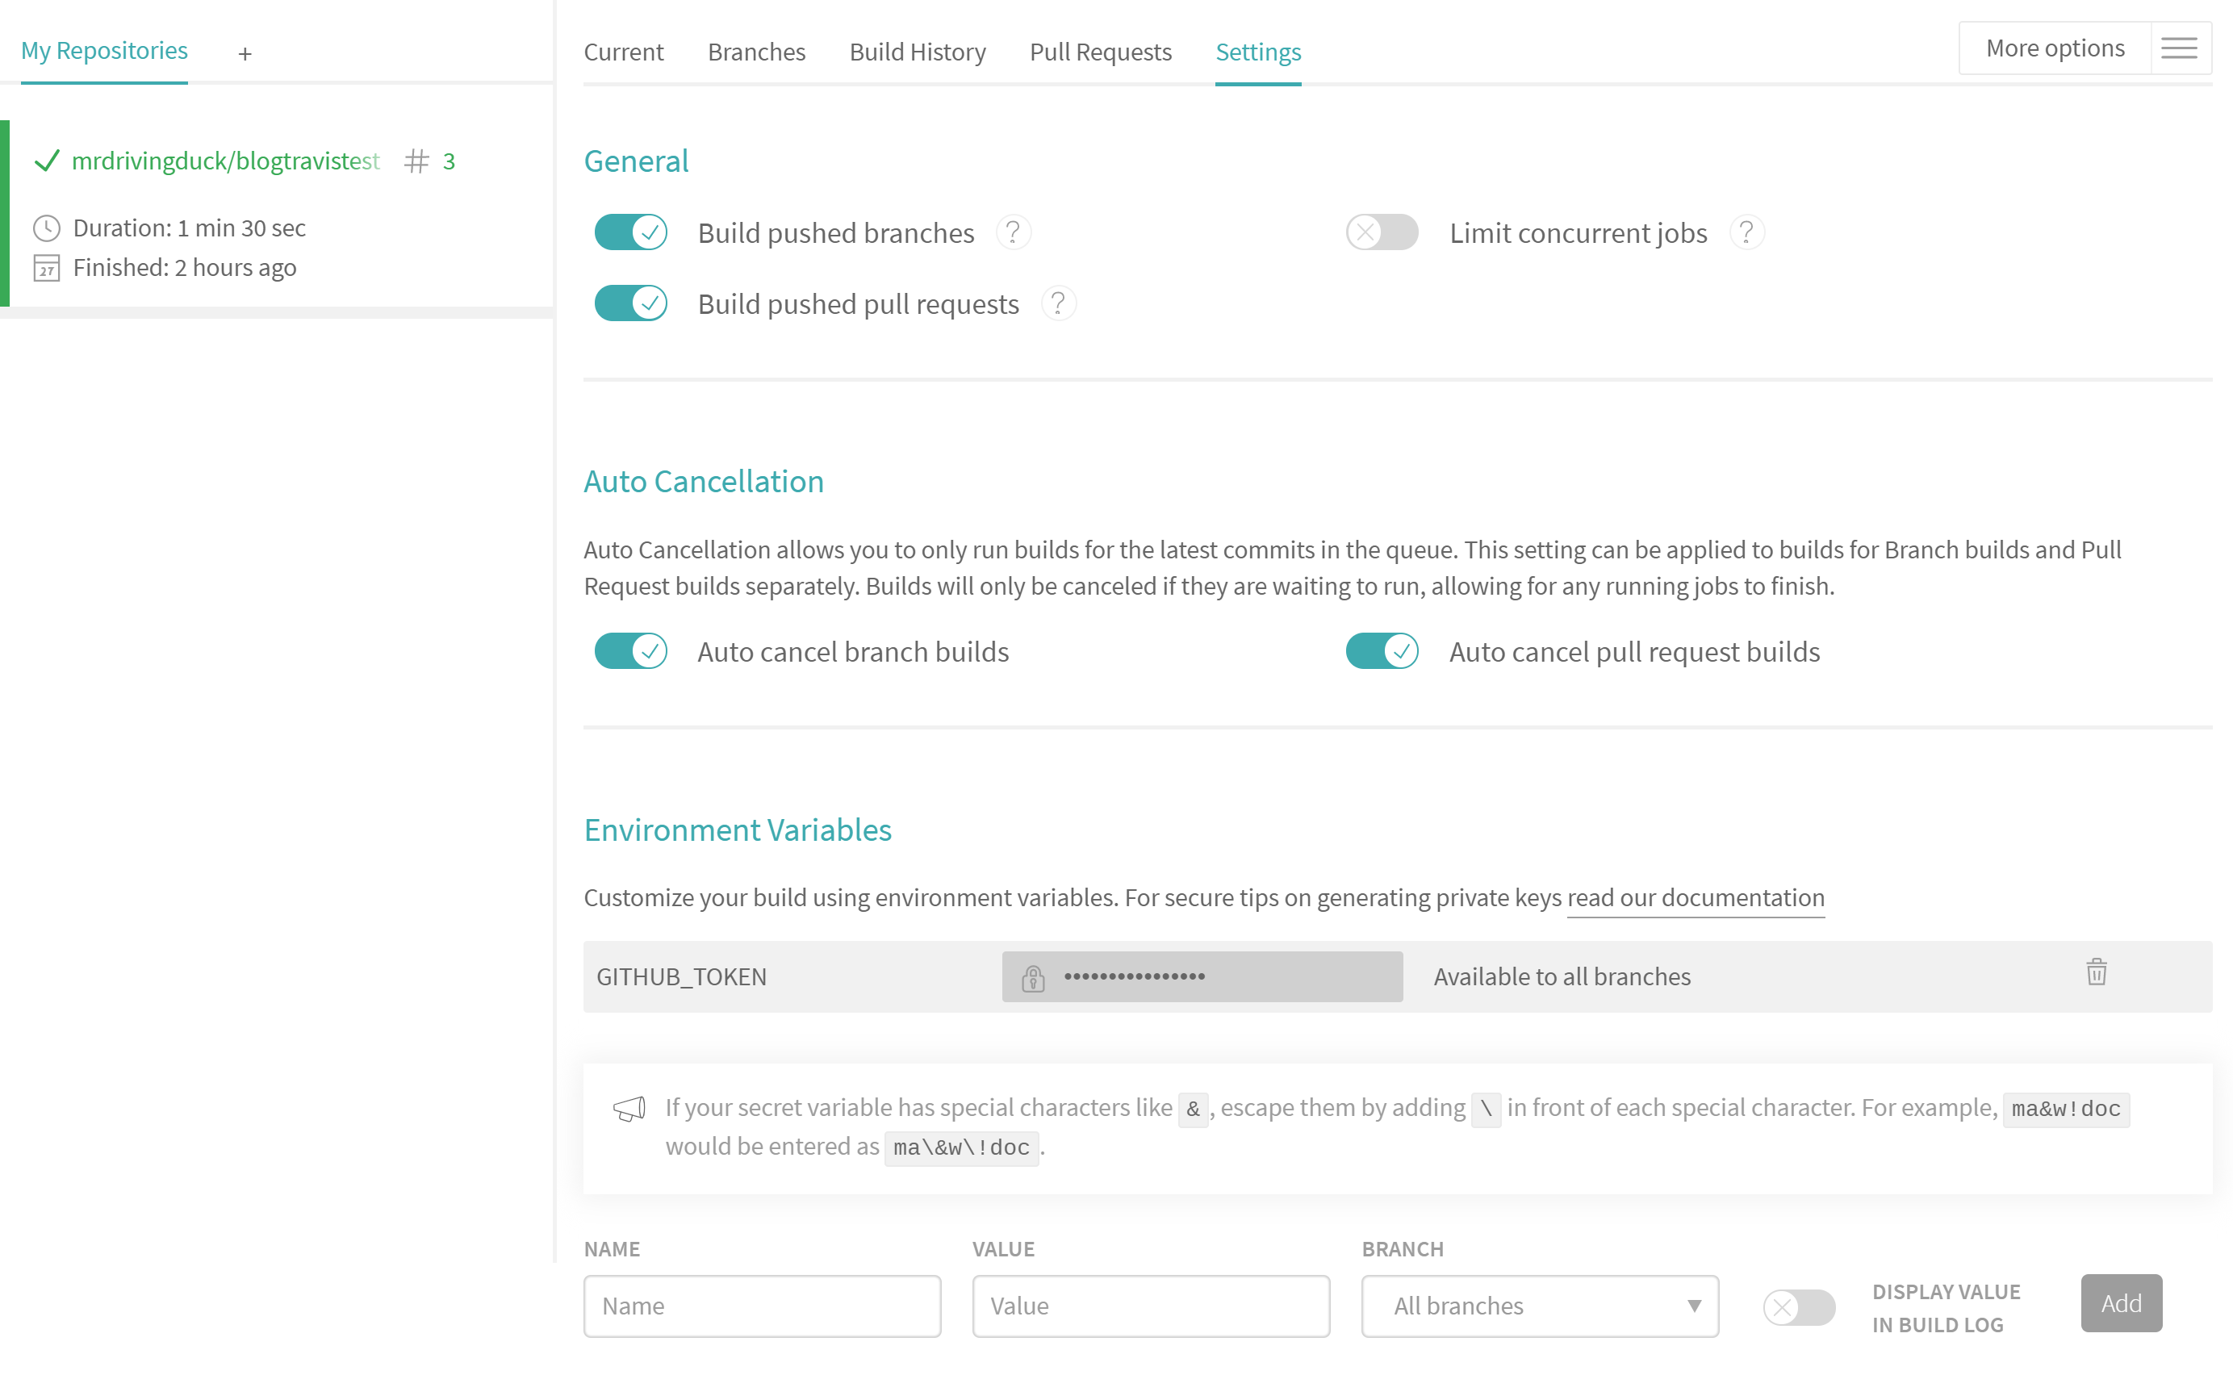Enable Limit concurrent jobs toggle
The height and width of the screenshot is (1396, 2233).
pyautogui.click(x=1382, y=232)
